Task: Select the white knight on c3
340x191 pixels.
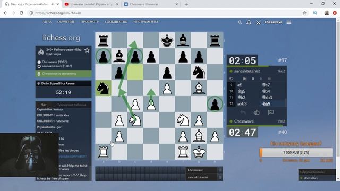Action: pos(135,120)
